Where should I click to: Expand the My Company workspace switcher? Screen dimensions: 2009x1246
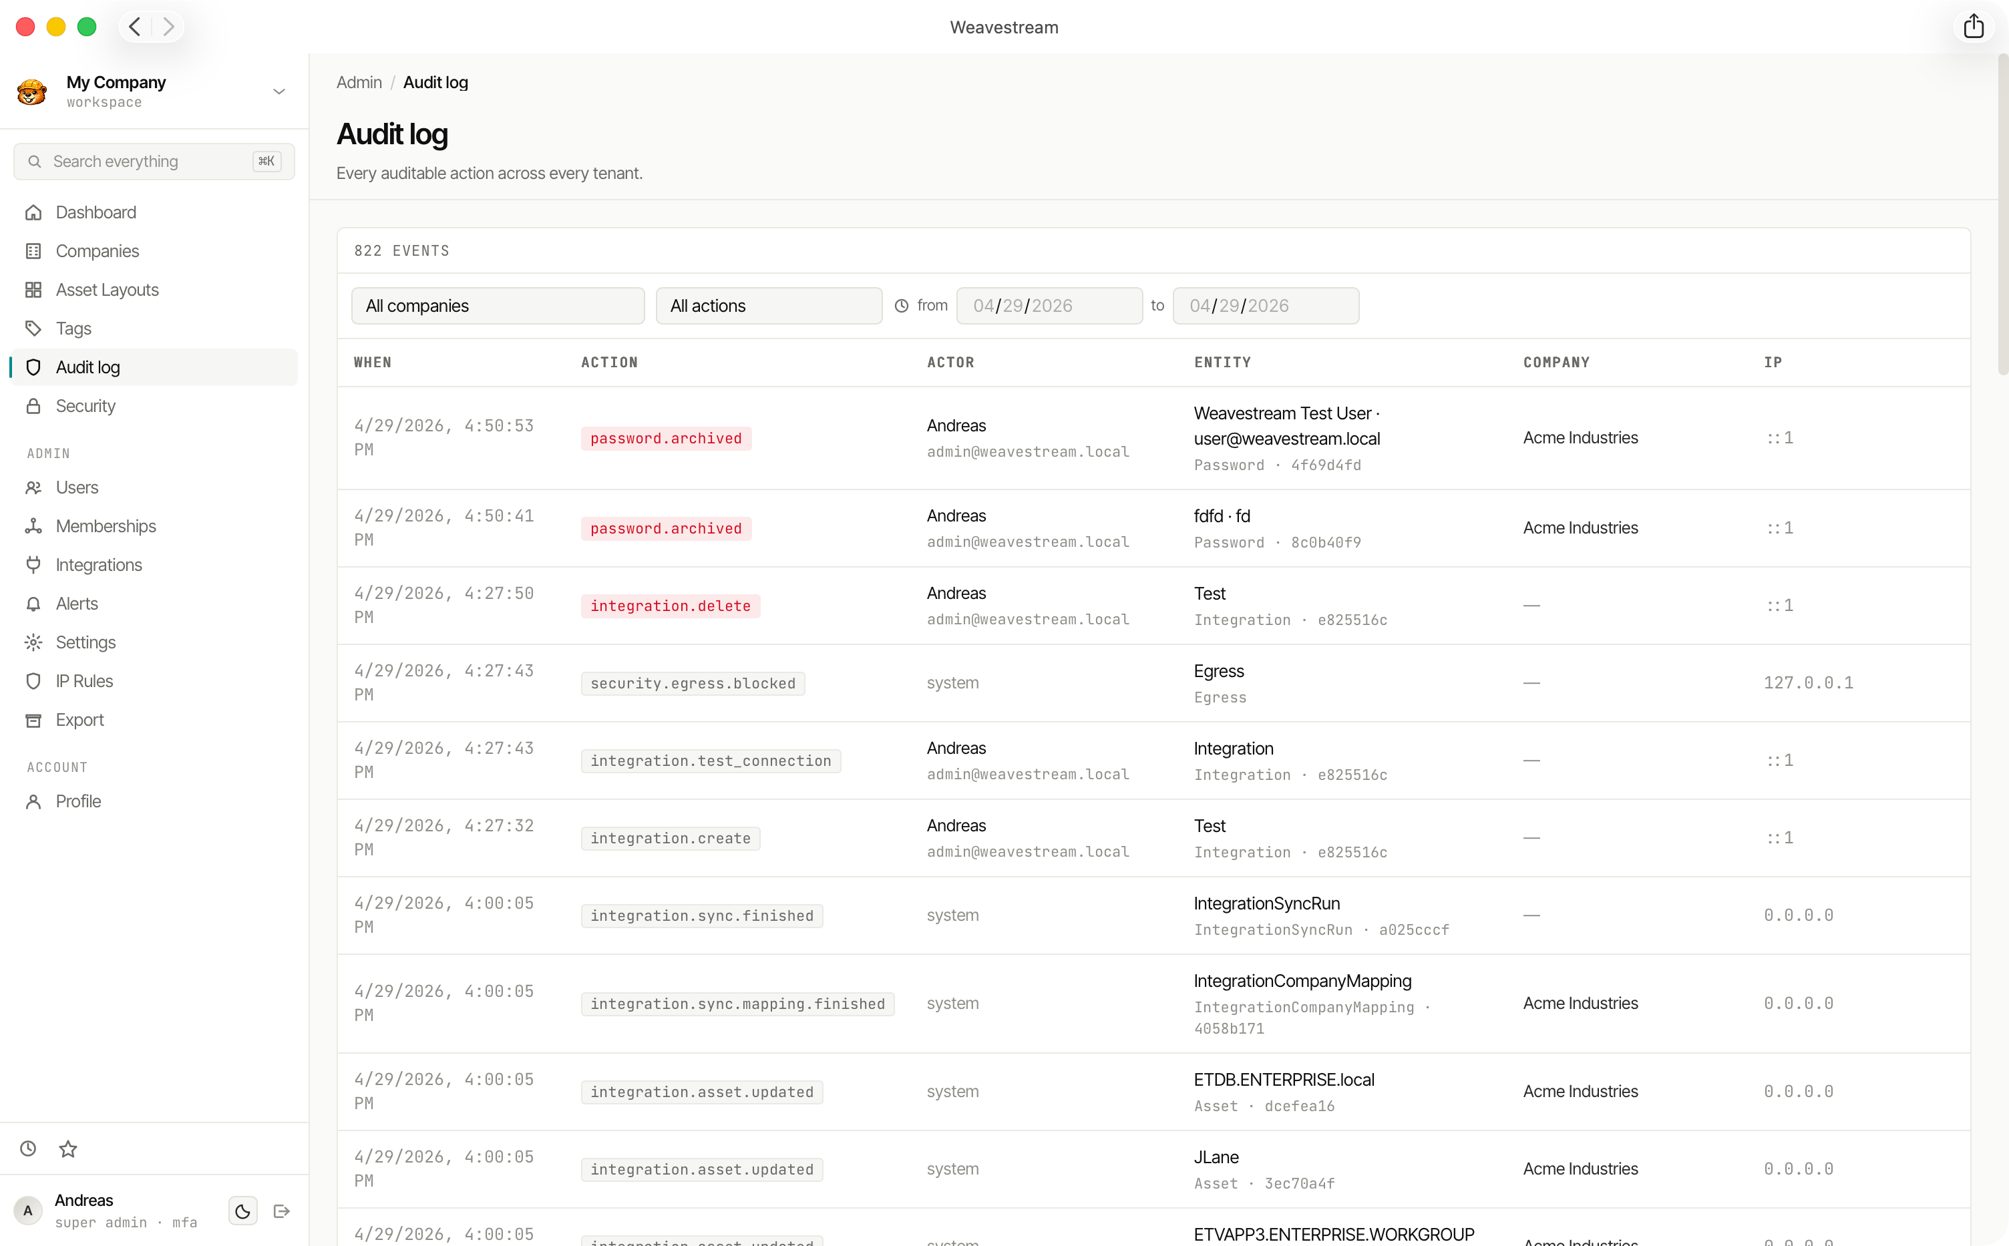click(279, 91)
